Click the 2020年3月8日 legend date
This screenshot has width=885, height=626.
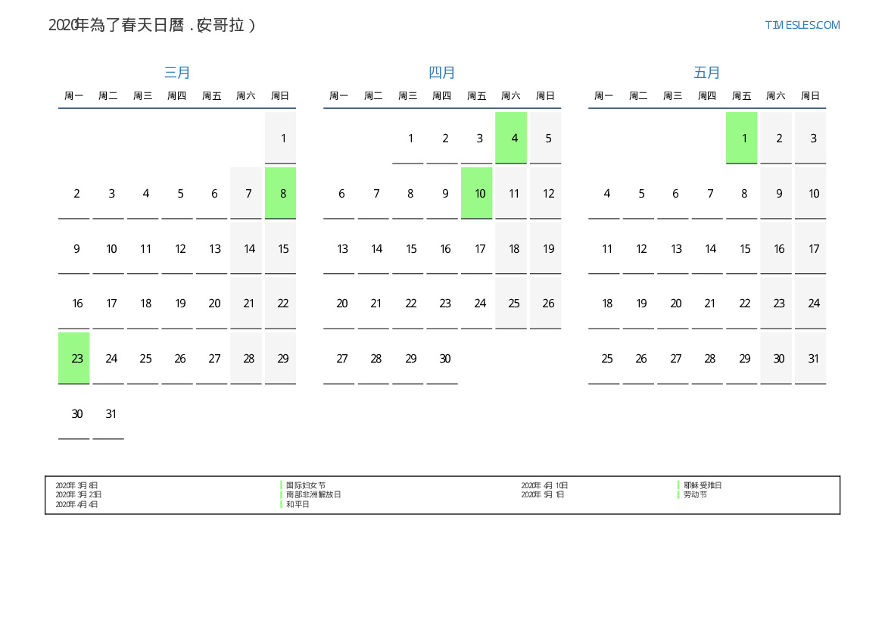(x=76, y=485)
